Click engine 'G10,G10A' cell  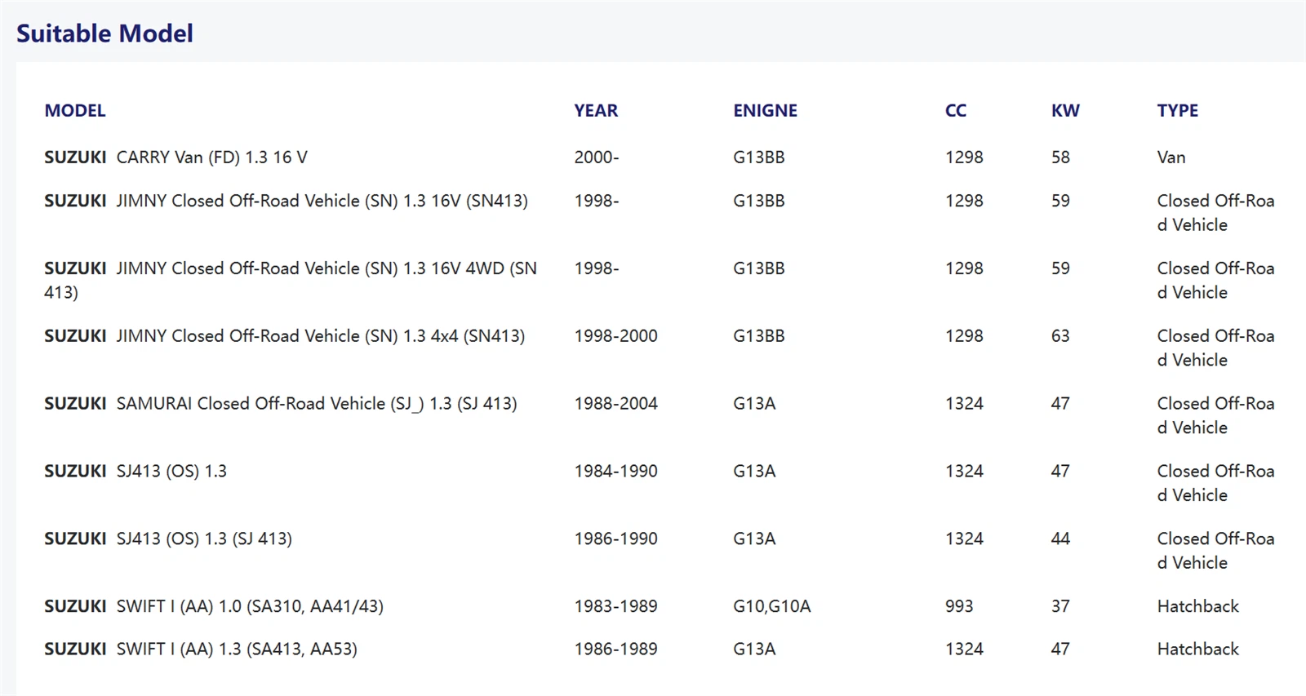tap(772, 607)
